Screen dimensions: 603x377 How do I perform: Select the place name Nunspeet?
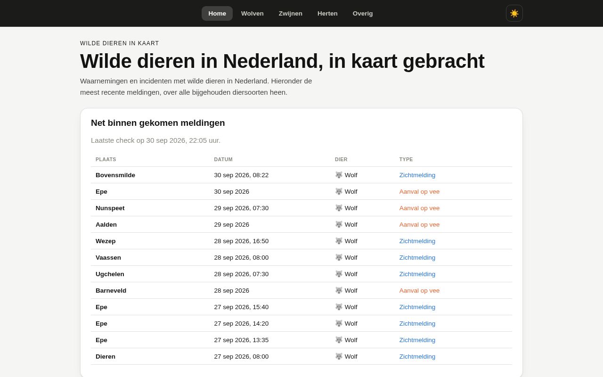pyautogui.click(x=110, y=208)
